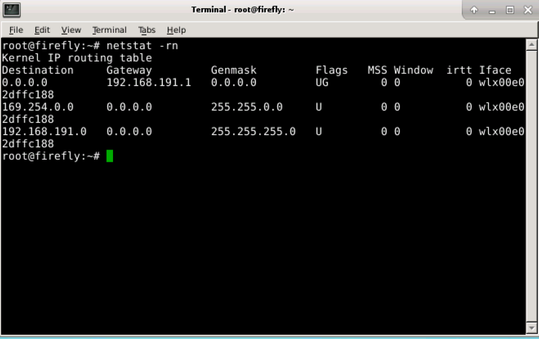
Task: Click genmask 255.255.255.0
Action: [x=253, y=131]
